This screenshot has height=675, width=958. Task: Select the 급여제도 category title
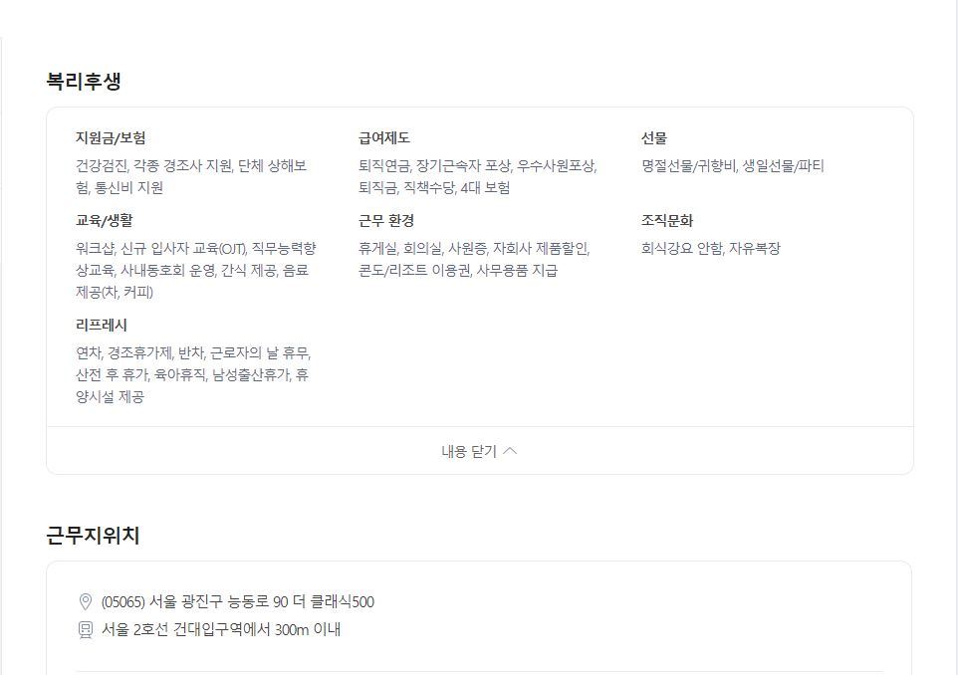[x=384, y=138]
